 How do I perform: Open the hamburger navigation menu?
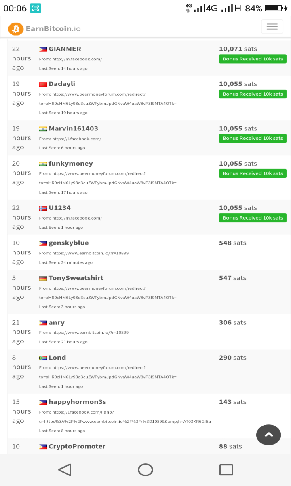coord(272,27)
